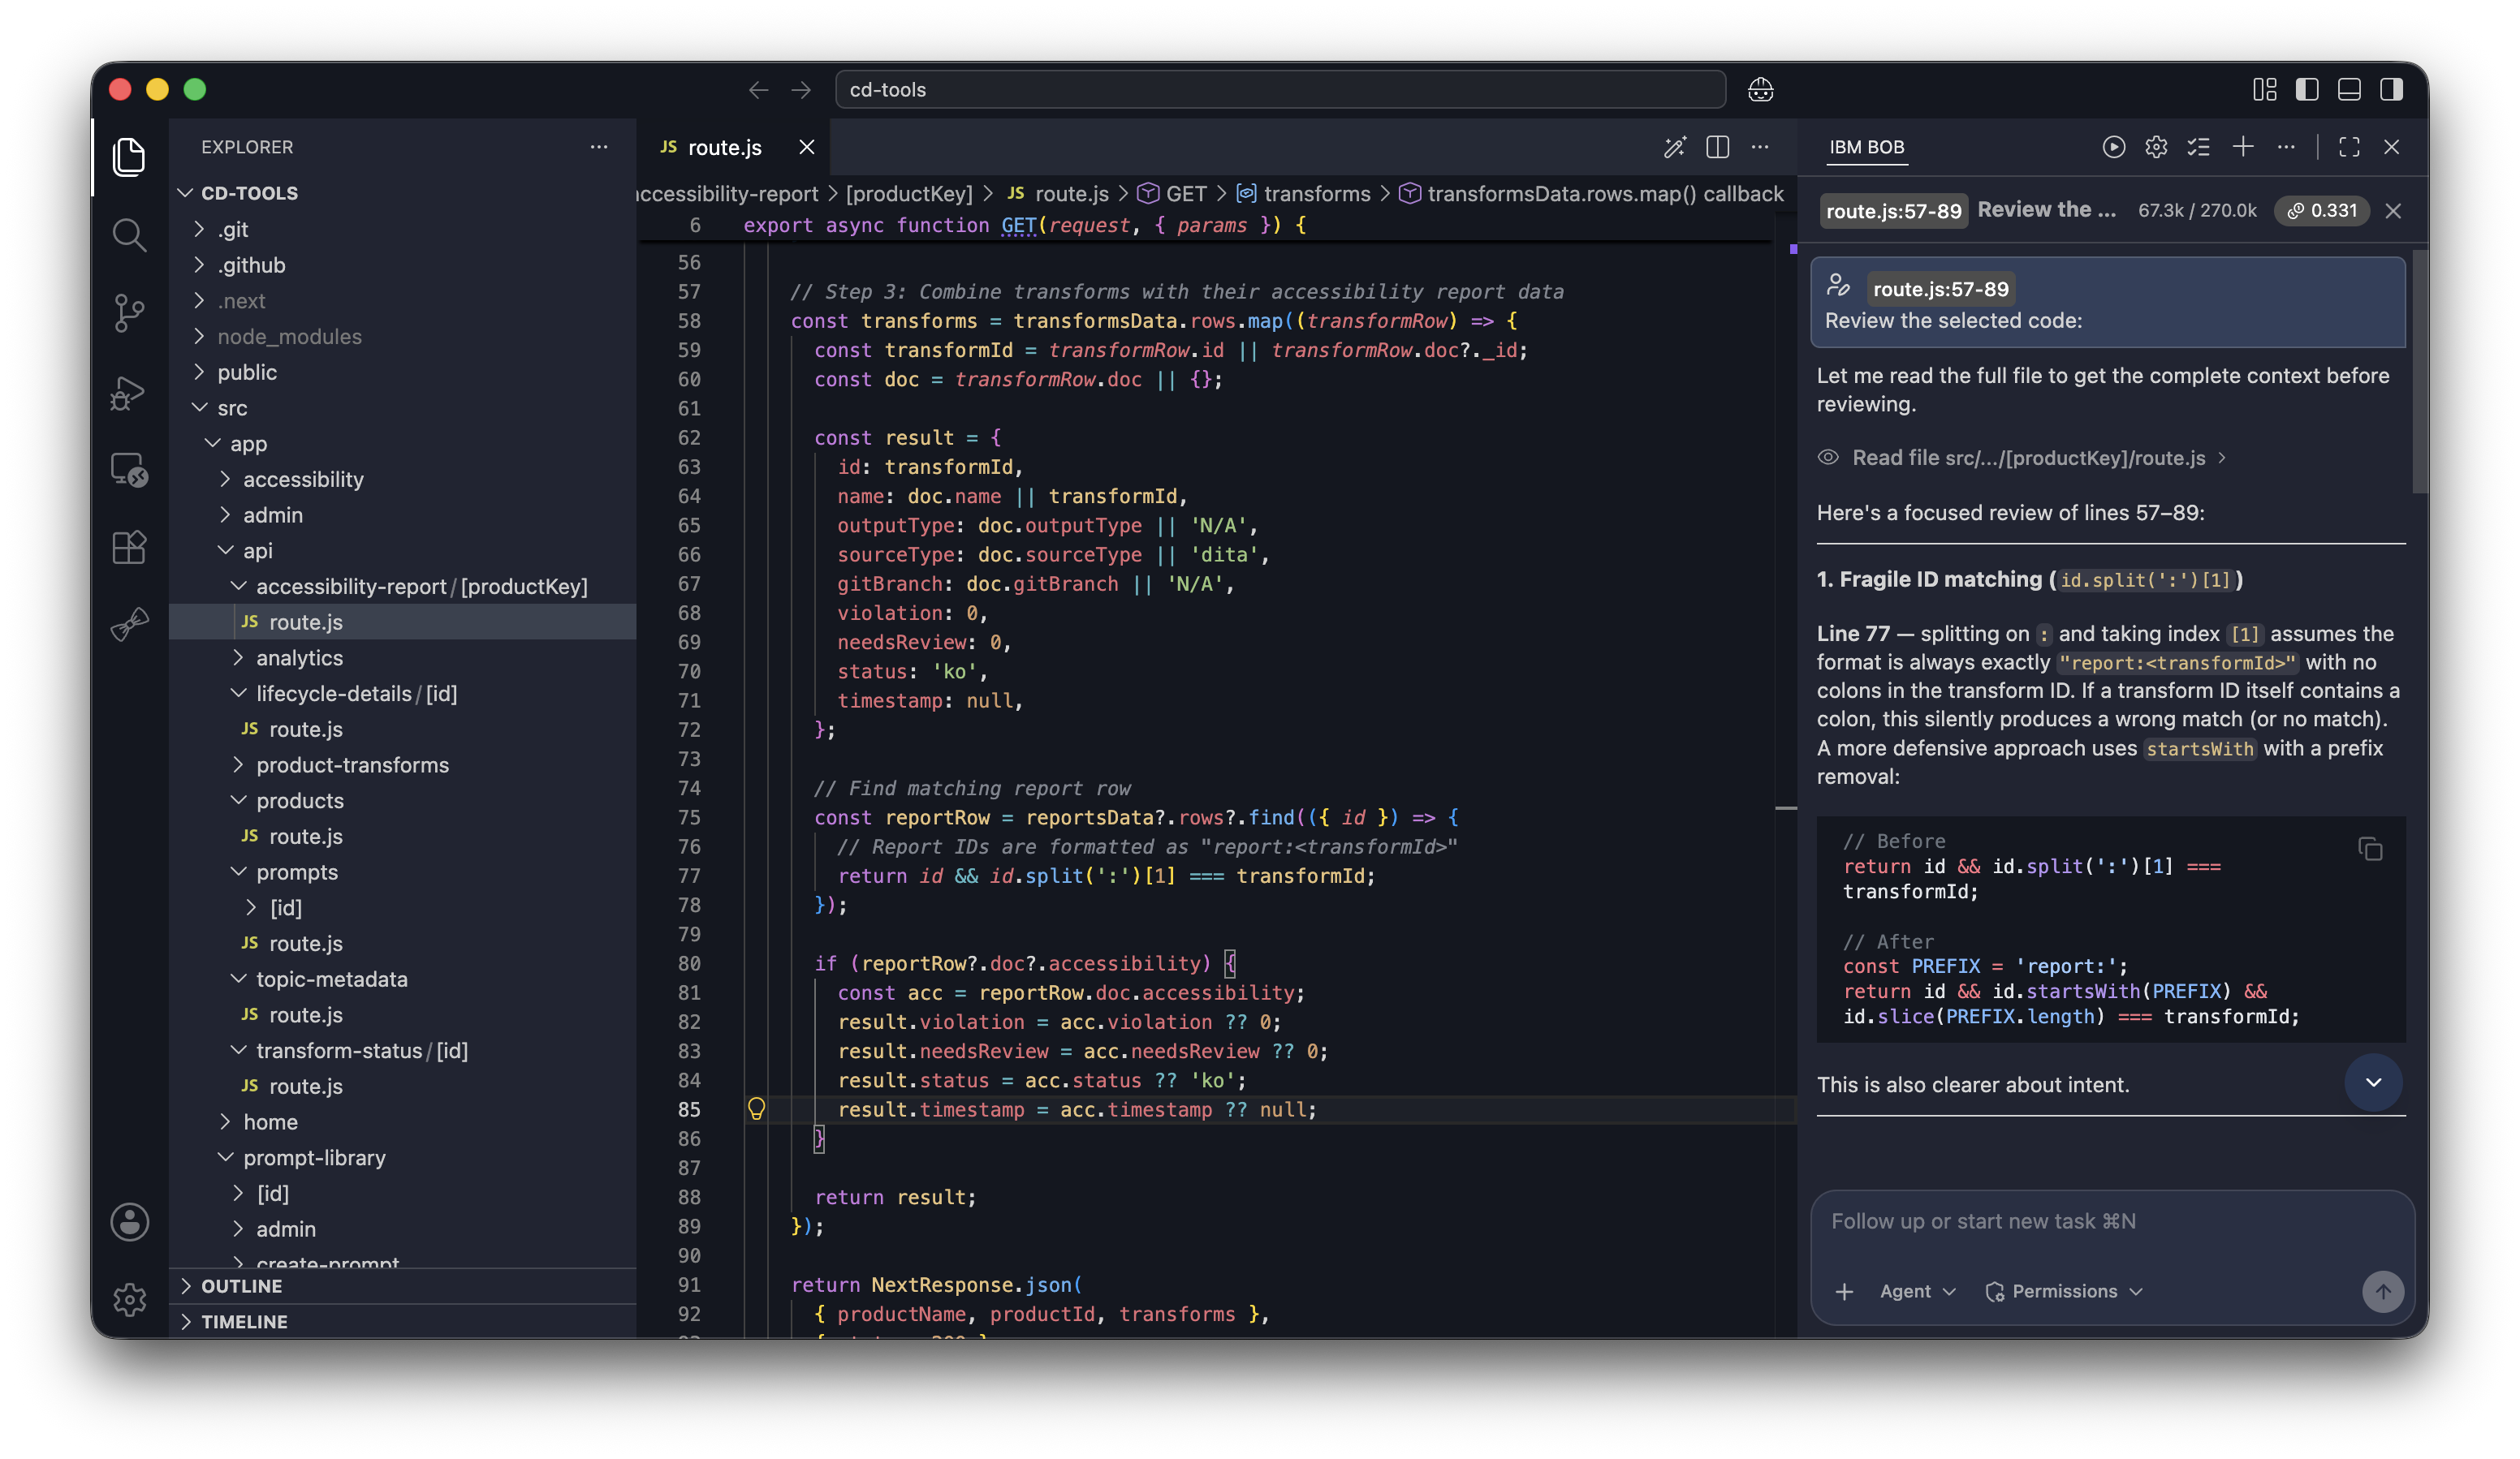Click the sparkle wand icon in editor toolbar
This screenshot has width=2520, height=1459.
click(x=1675, y=147)
